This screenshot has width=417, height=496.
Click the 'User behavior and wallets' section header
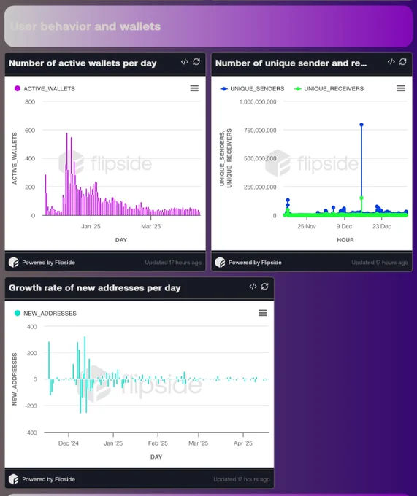[85, 26]
